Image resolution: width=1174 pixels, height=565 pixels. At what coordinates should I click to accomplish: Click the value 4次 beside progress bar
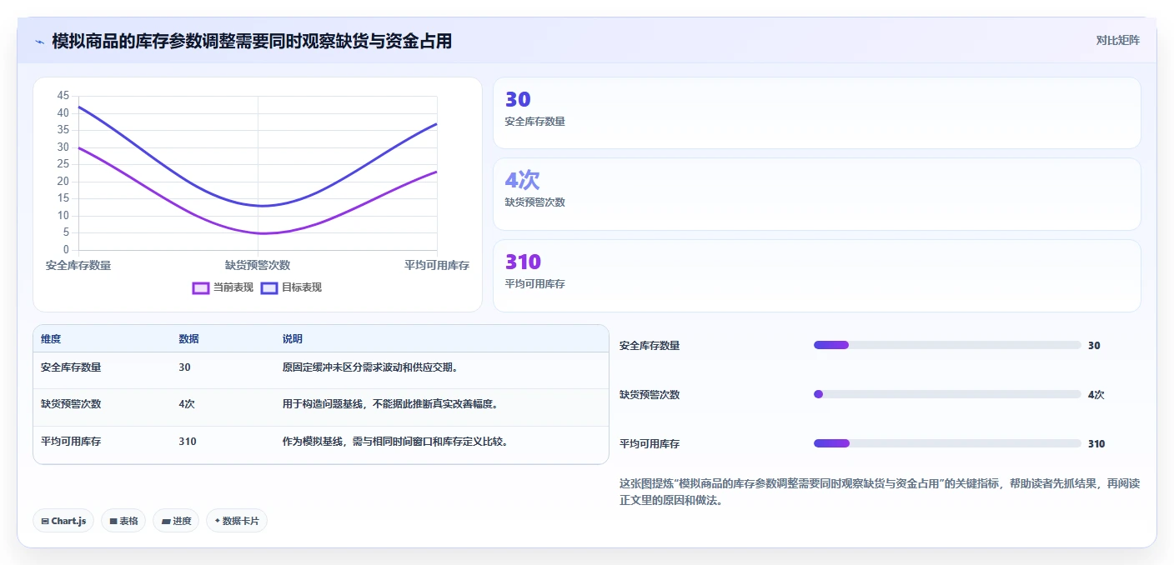pyautogui.click(x=1096, y=394)
